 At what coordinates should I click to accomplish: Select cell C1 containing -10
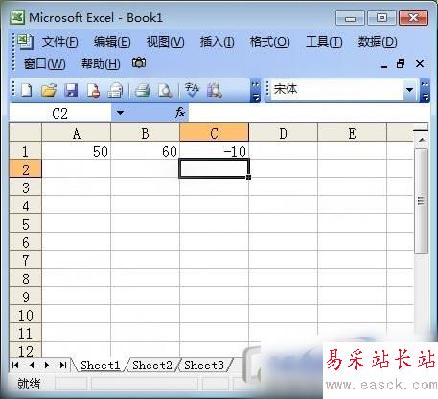(x=215, y=151)
